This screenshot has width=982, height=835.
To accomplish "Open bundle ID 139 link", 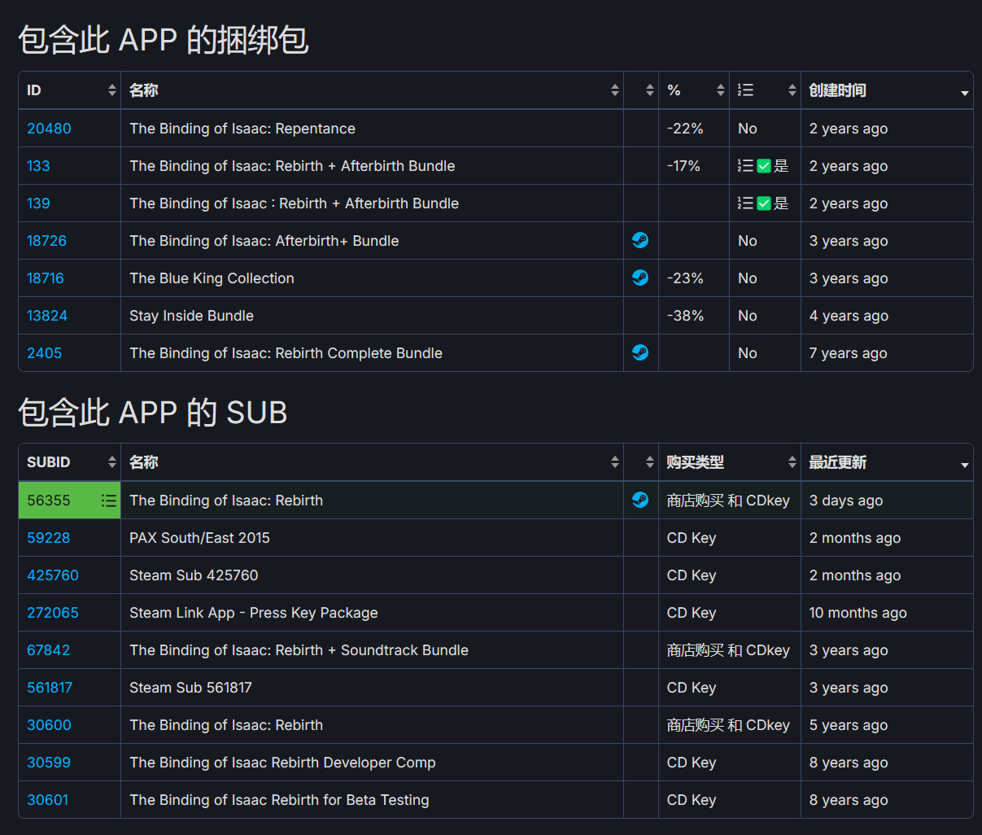I will (x=38, y=203).
